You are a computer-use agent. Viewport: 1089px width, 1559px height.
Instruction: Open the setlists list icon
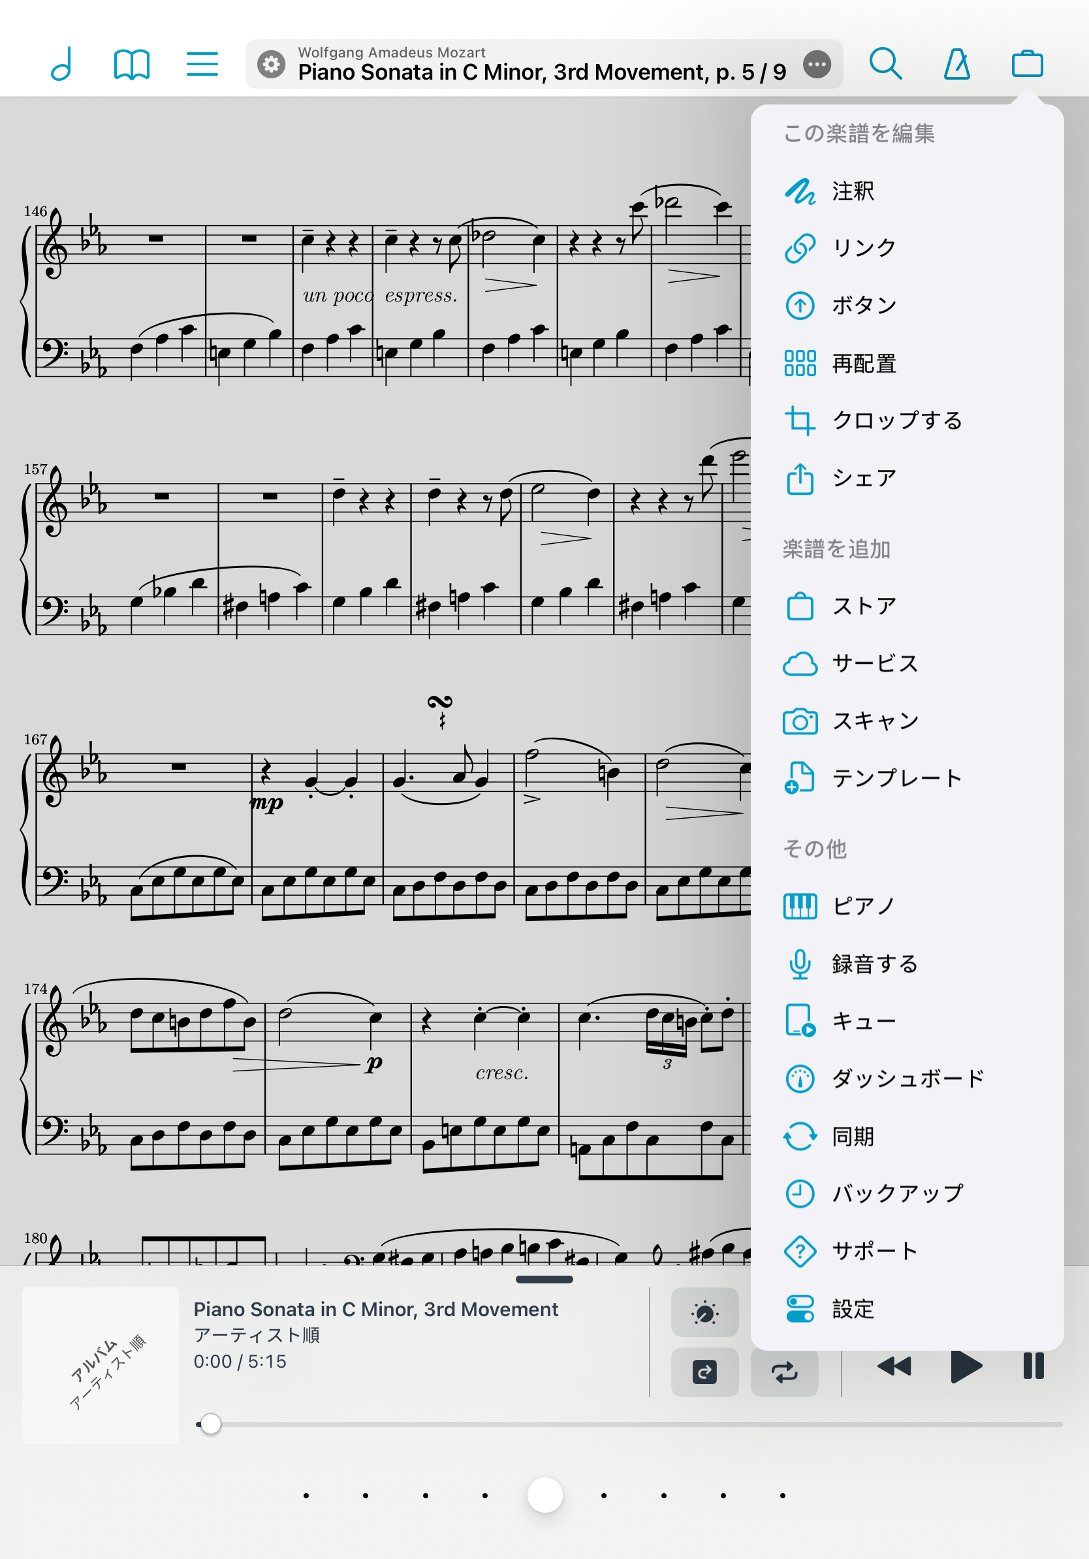tap(202, 65)
